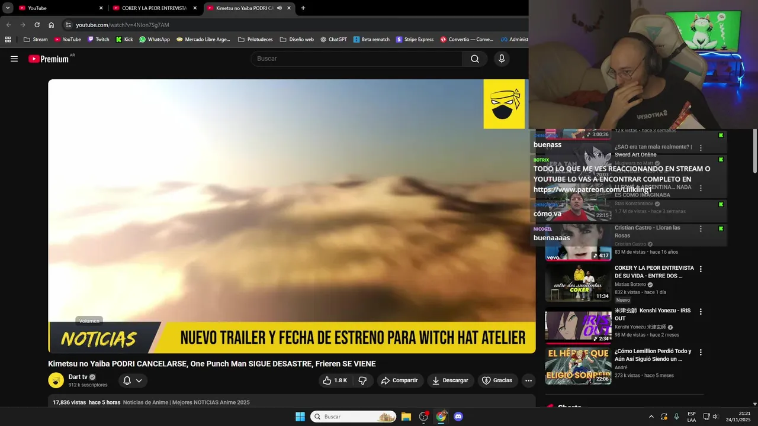
Task: Open volume control in system tray
Action: tap(715, 417)
